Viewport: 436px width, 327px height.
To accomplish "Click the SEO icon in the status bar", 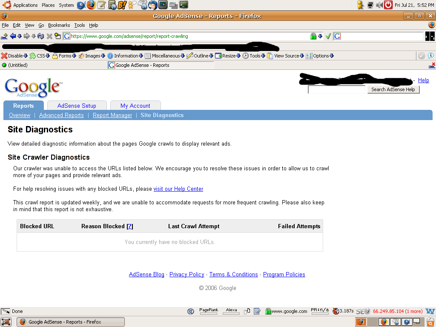I will [363, 311].
